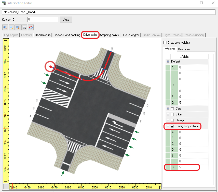Enable Draw zero weights checkbox
Image resolution: width=218 pixels, height=192 pixels.
coord(165,43)
